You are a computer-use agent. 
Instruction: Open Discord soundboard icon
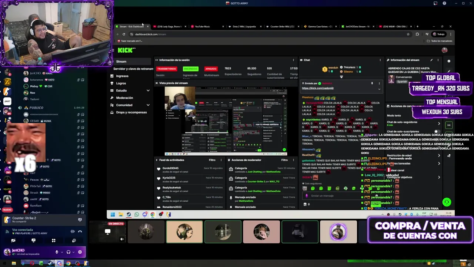pyautogui.click(x=74, y=241)
